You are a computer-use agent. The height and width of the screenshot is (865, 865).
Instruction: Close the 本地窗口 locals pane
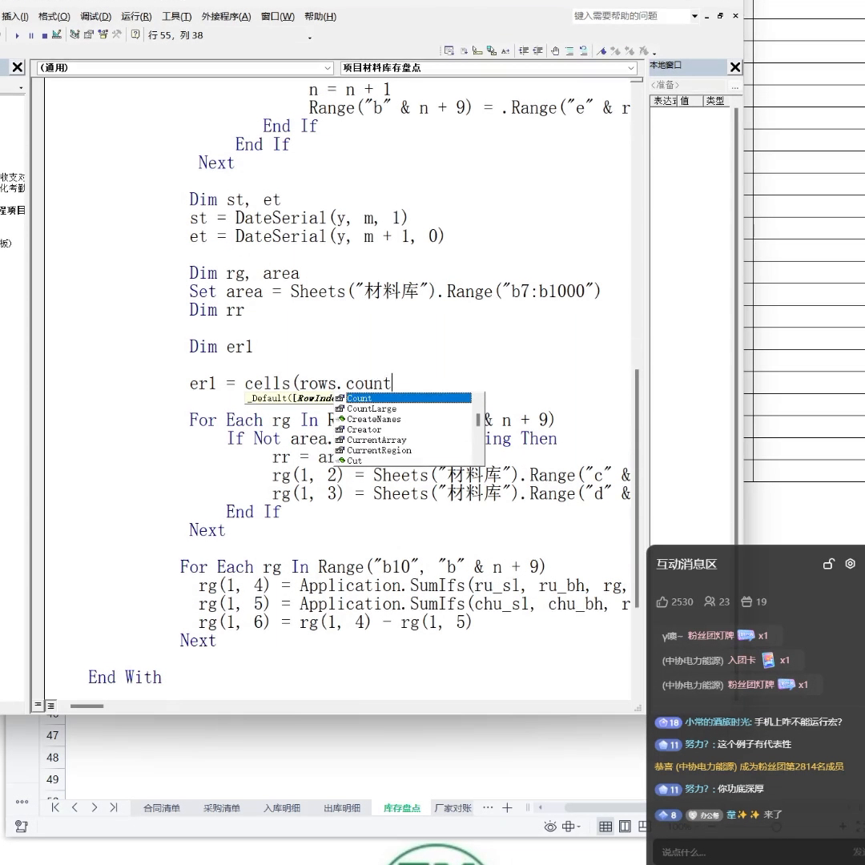pos(734,67)
